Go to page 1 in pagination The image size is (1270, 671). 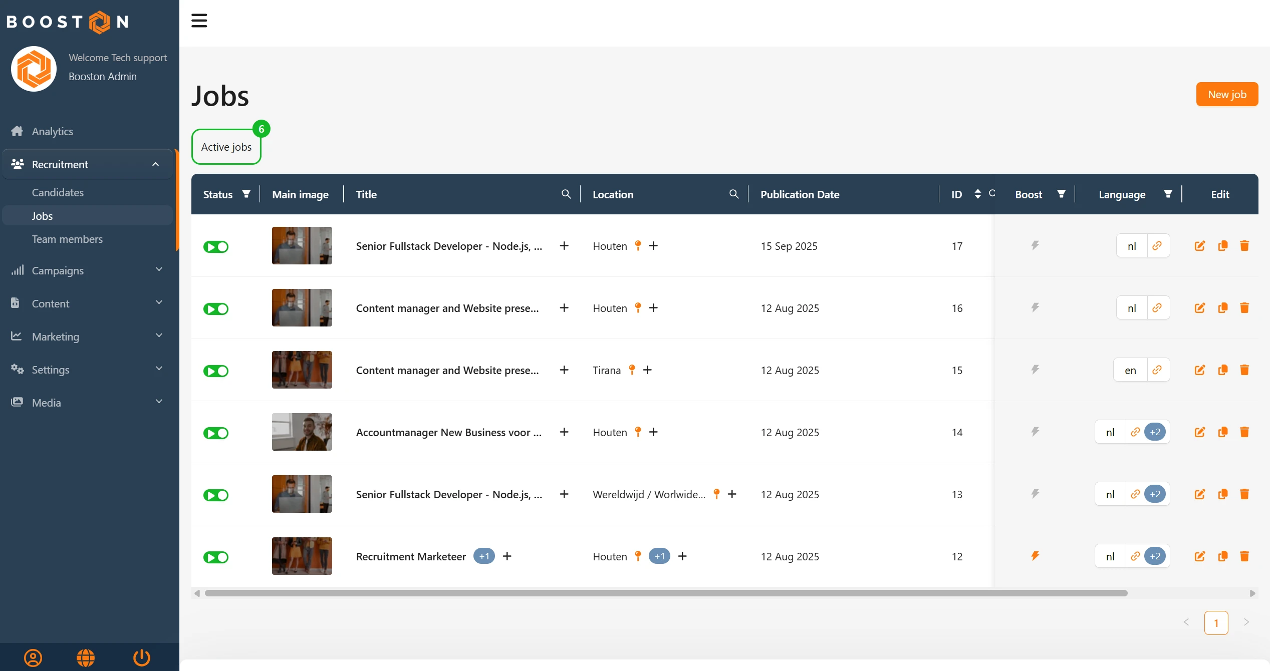tap(1216, 623)
